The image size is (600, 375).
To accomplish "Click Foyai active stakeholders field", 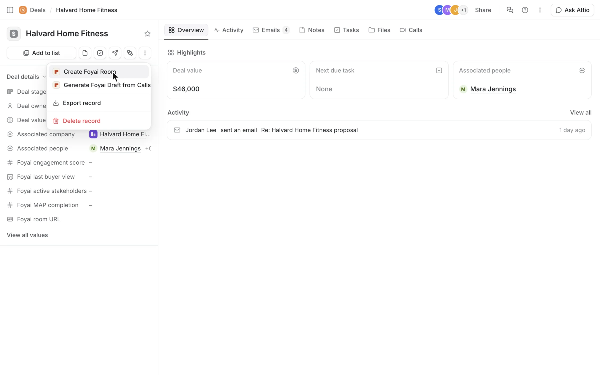I will pos(79,191).
